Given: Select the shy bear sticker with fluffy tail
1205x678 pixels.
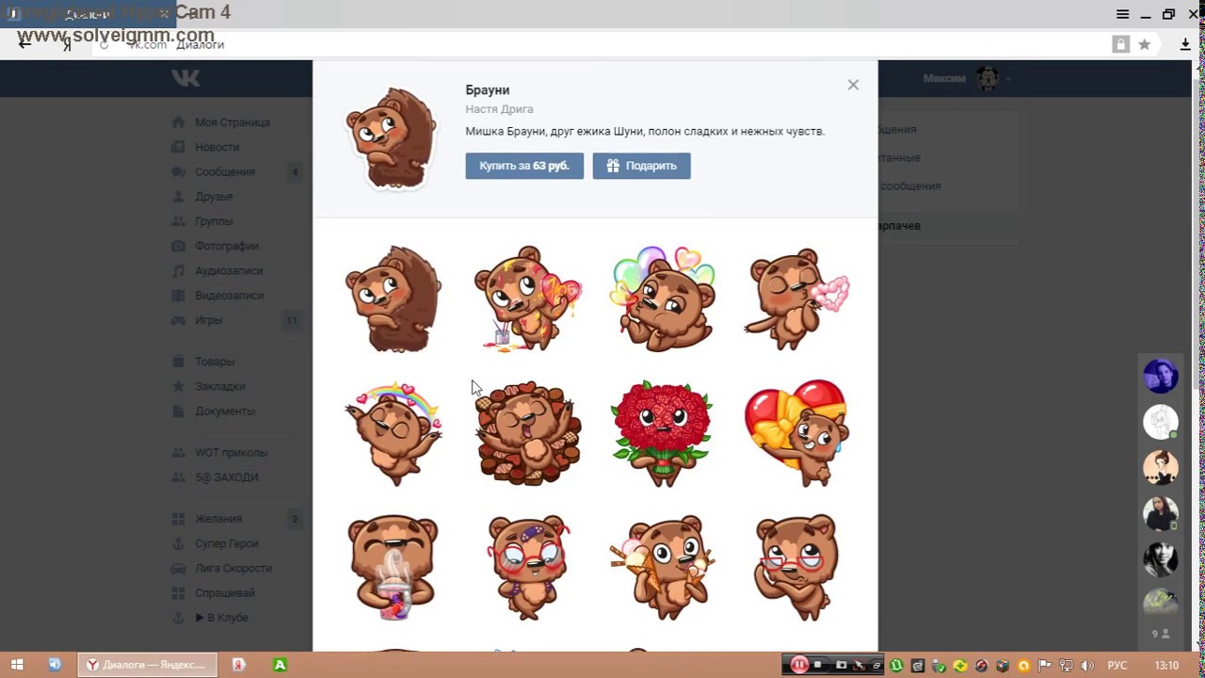Looking at the screenshot, I should tap(393, 299).
